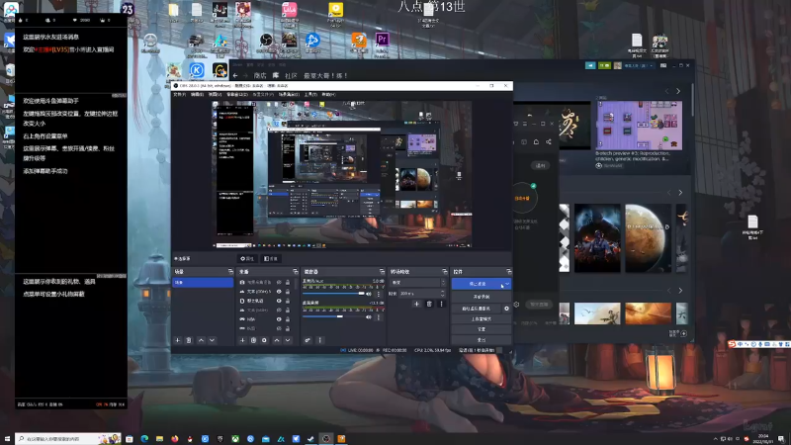Expand stop streaming button dropdown arrow
The height and width of the screenshot is (445, 791).
(506, 284)
